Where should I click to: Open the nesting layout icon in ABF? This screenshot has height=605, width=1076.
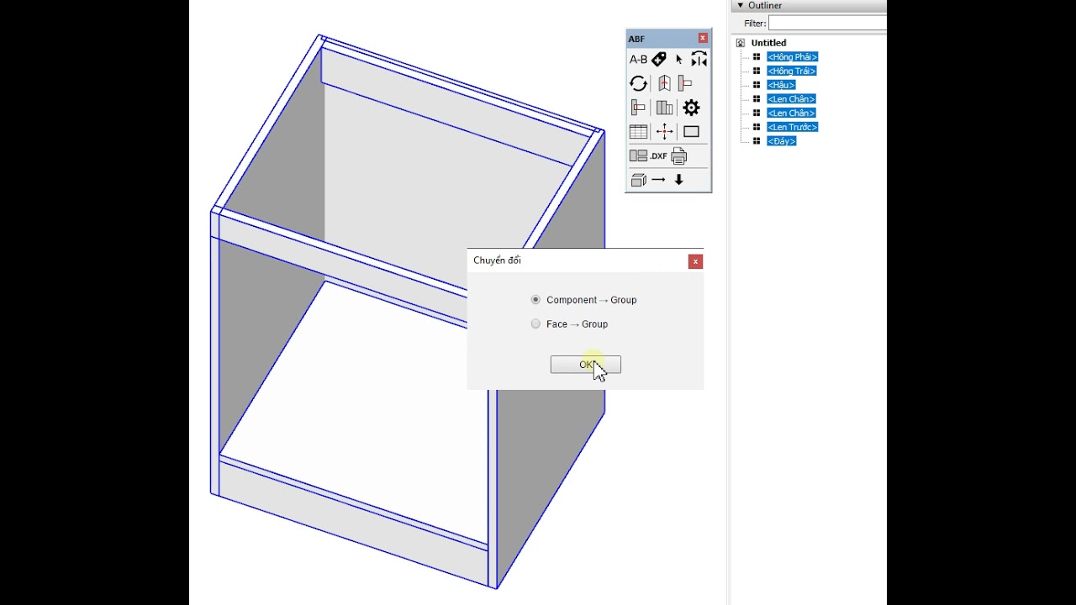coord(638,155)
